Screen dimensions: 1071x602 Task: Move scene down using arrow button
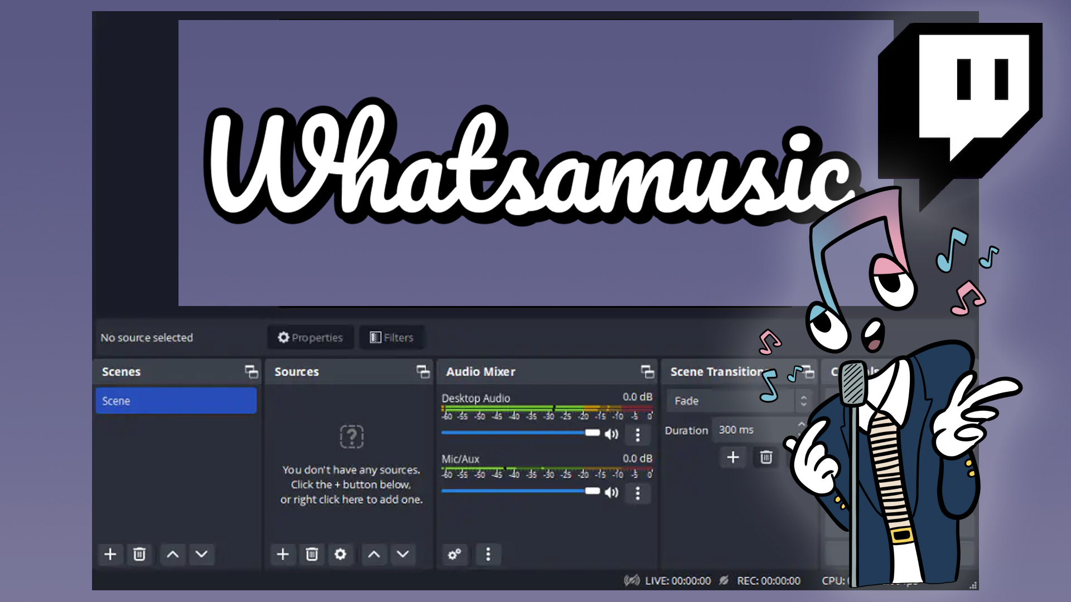coord(201,555)
